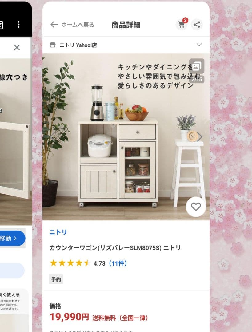Open the ニトリ brand link
The height and width of the screenshot is (332, 252).
coord(58,232)
